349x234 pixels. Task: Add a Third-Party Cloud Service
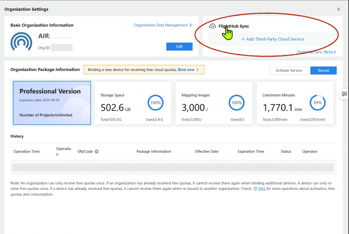273,39
